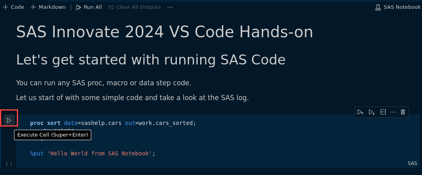
Task: Click the 'You can run any SAS proc' paragraph
Action: click(104, 83)
